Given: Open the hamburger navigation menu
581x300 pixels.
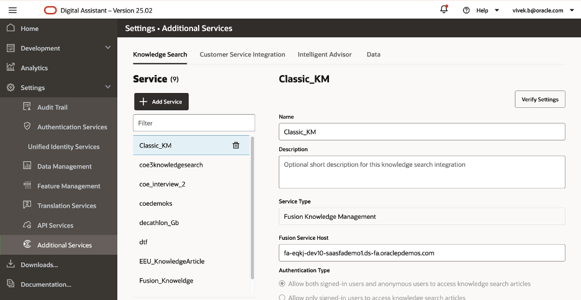Looking at the screenshot, I should (x=12, y=10).
